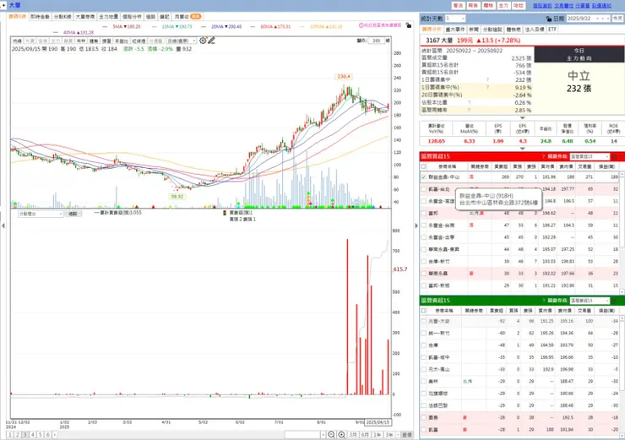Click the 20MA legend color line

point(204,26)
